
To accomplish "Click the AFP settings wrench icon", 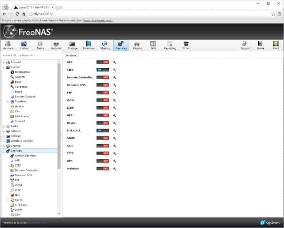I will (114, 63).
